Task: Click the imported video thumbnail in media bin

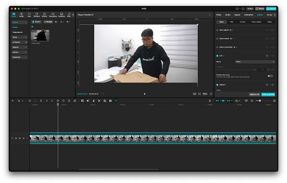Action: (40, 35)
